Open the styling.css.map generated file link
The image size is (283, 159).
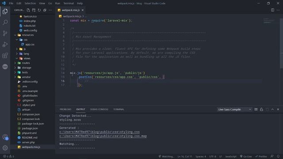click(103, 136)
